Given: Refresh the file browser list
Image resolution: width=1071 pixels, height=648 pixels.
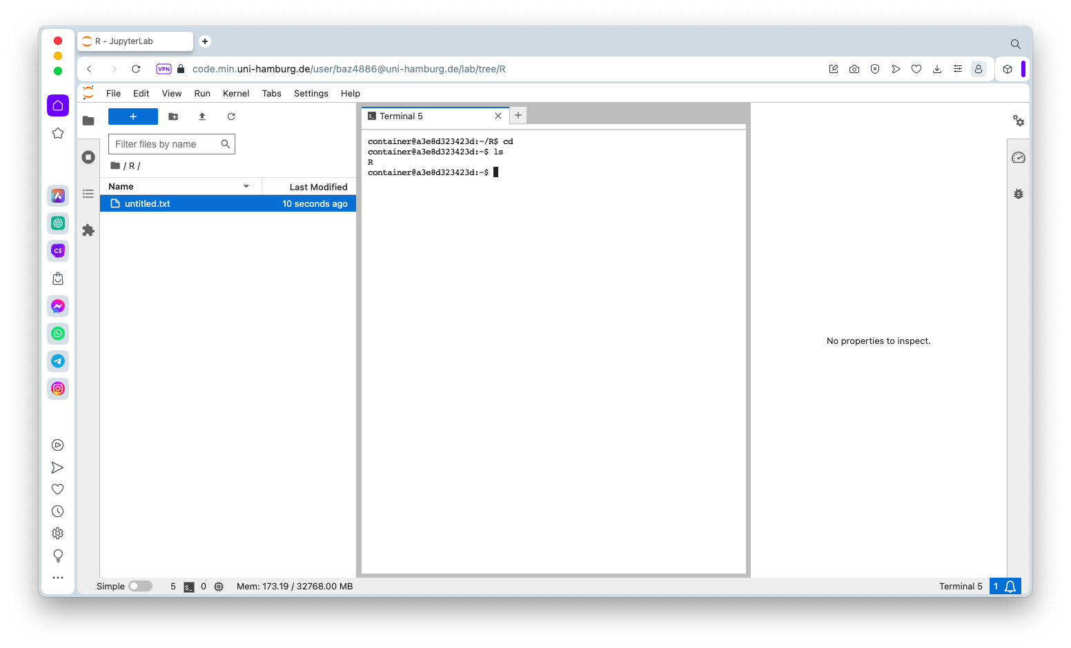Looking at the screenshot, I should (x=231, y=117).
